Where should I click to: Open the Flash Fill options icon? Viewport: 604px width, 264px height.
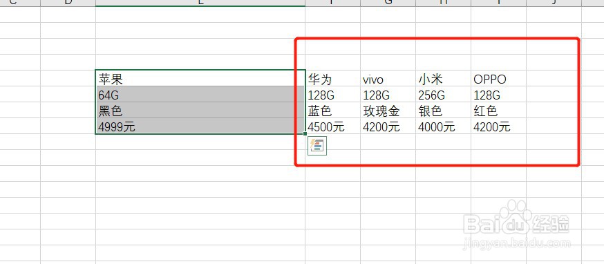317,146
